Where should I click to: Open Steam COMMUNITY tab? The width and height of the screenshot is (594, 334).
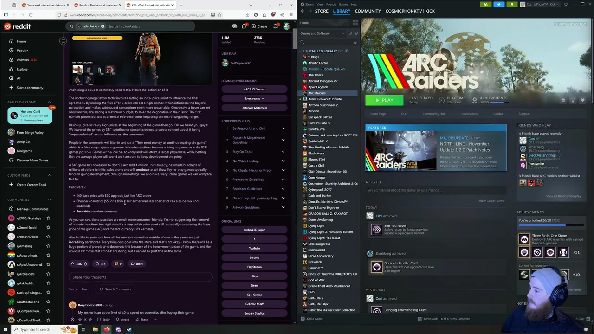coord(368,11)
